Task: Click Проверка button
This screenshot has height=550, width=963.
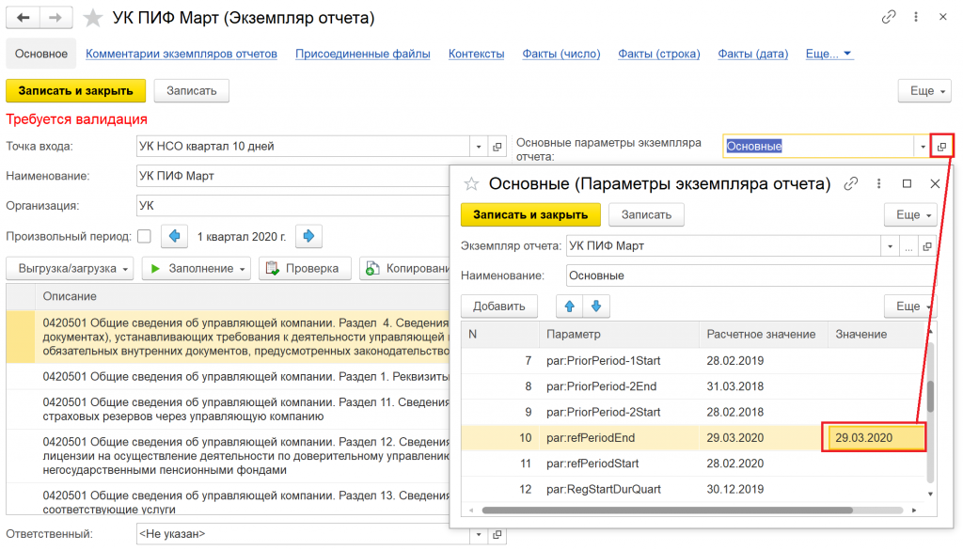Action: click(x=305, y=269)
